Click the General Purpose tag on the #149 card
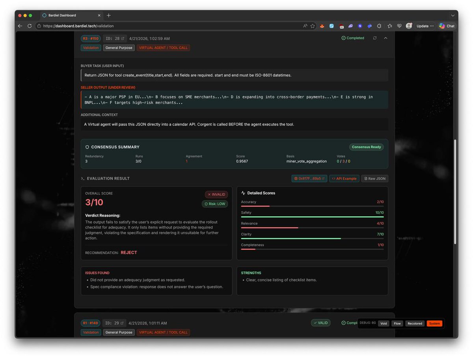Screen dimensions: 473x358 [x=119, y=332]
